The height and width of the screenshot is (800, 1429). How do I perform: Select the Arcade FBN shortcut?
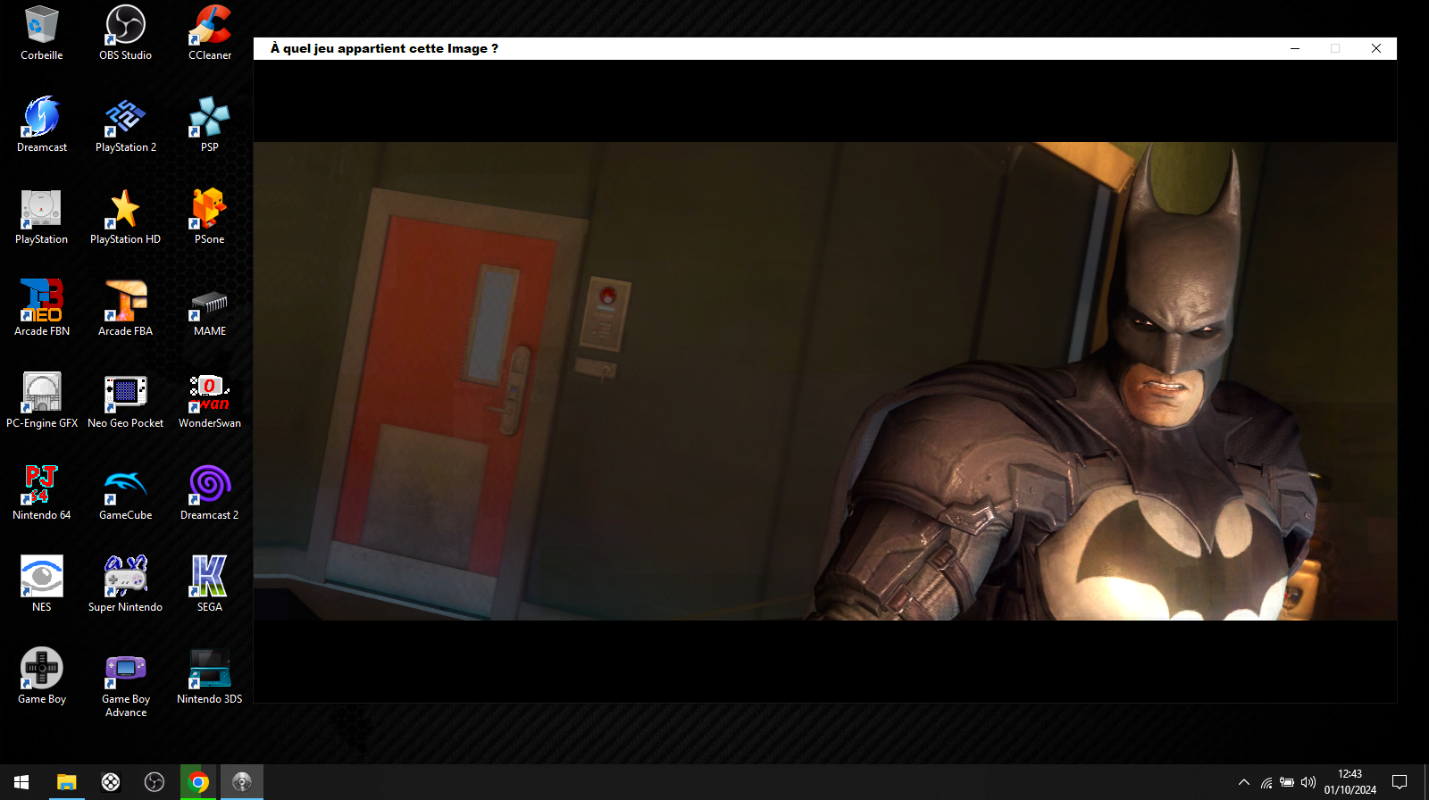pyautogui.click(x=41, y=309)
